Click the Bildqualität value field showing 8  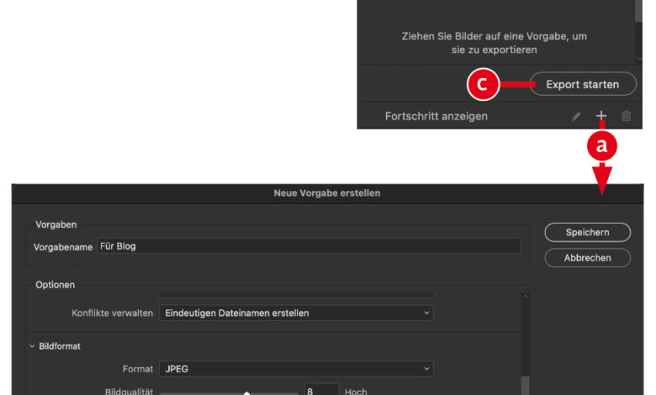click(321, 391)
